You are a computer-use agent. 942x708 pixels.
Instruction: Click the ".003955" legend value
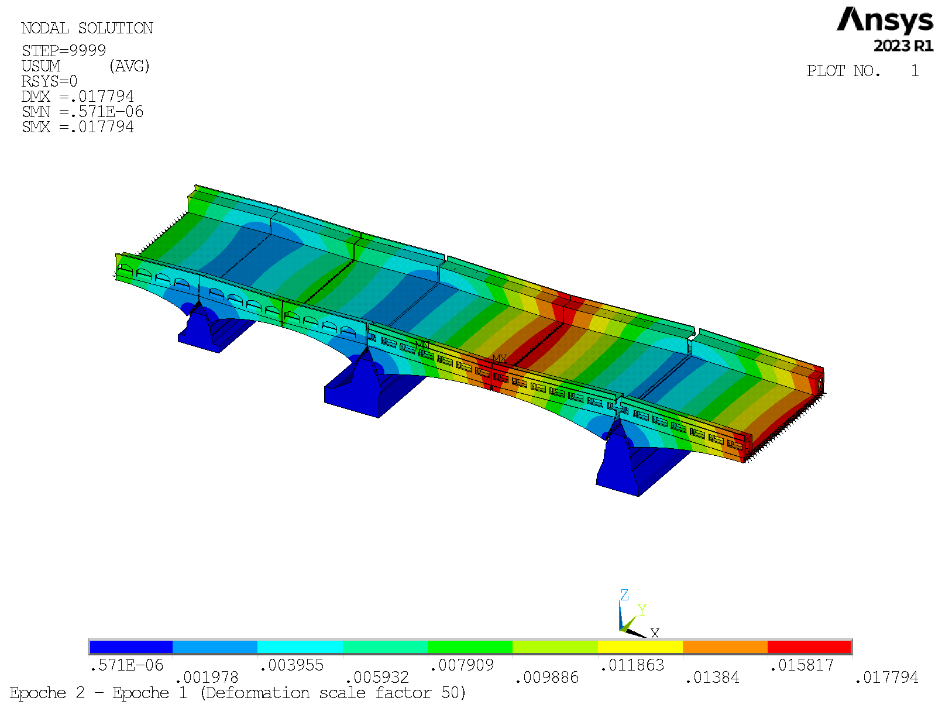[292, 665]
